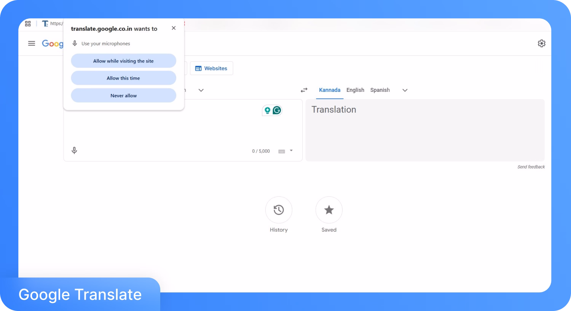
Task: Open the Settings gear
Action: (541, 43)
